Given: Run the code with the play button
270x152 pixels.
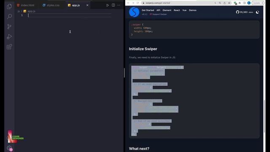Looking at the screenshot, I should pos(108,5).
